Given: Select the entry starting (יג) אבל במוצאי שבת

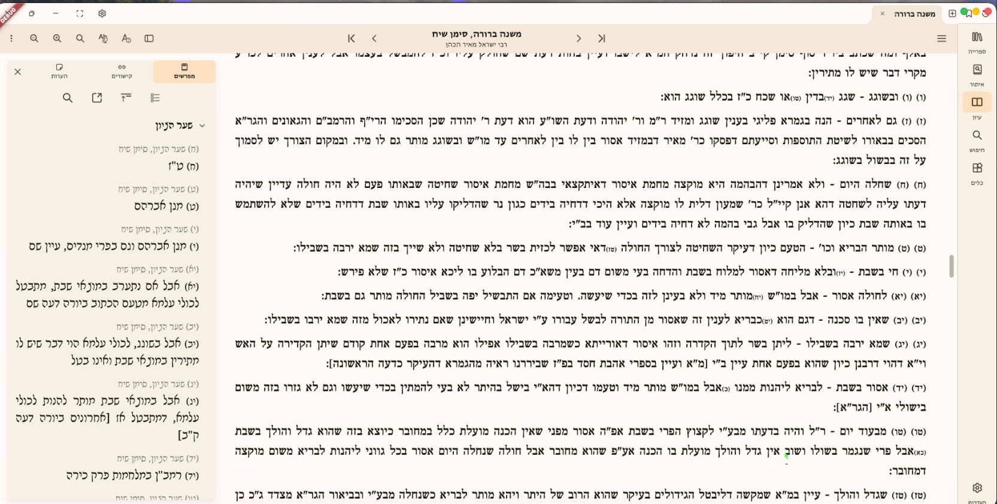Looking at the screenshot, I should pyautogui.click(x=108, y=418).
